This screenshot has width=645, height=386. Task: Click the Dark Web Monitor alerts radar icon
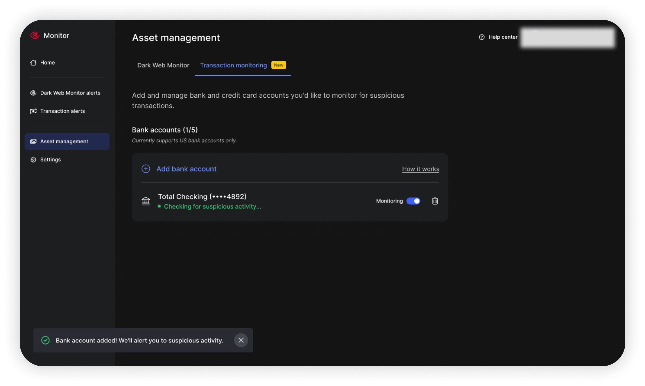33,93
